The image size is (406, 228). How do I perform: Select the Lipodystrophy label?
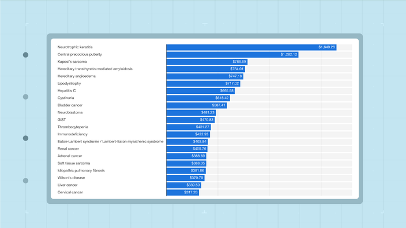coord(69,83)
